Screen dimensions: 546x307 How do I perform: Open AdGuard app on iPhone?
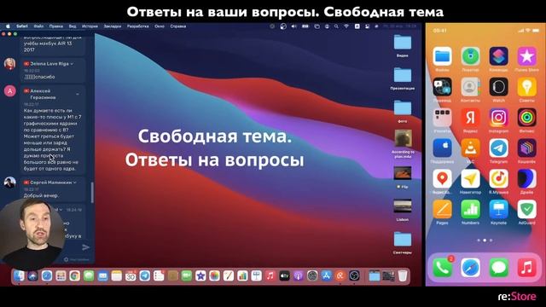(x=527, y=209)
